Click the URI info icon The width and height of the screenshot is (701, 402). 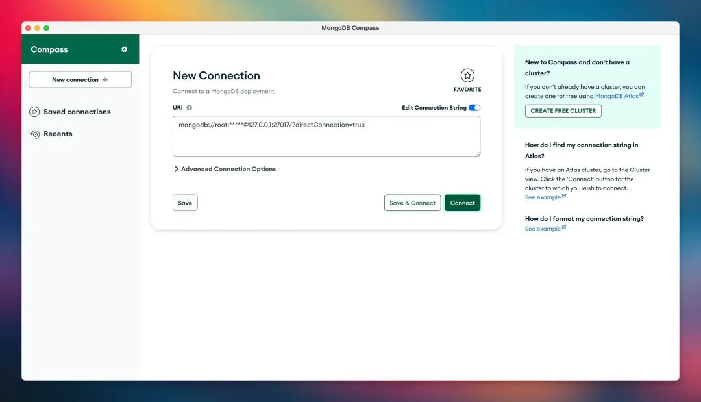[189, 108]
